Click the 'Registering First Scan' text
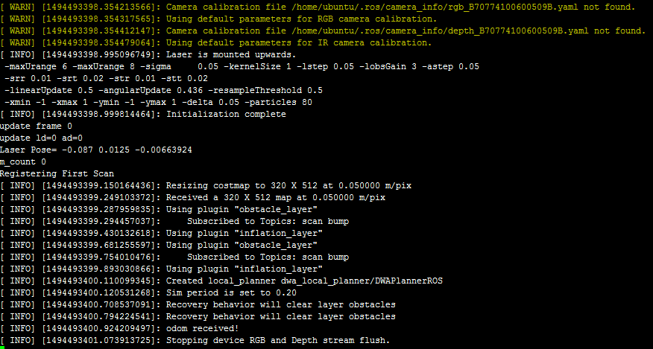This screenshot has width=653, height=349. click(x=57, y=173)
